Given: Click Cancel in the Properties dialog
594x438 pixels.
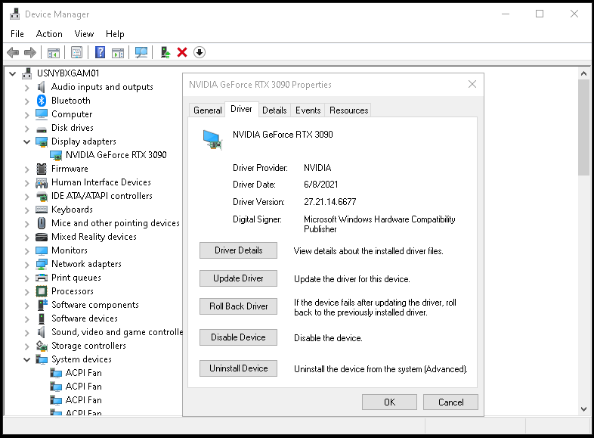Looking at the screenshot, I should [x=451, y=402].
